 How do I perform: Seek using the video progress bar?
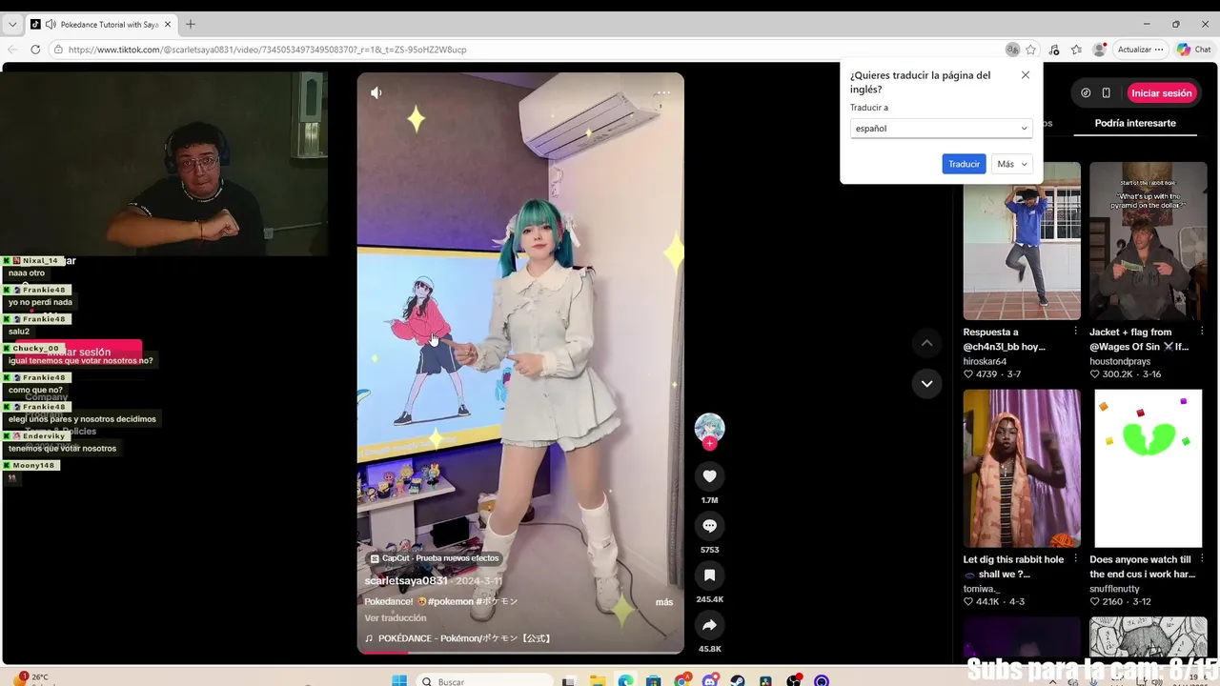click(x=520, y=653)
